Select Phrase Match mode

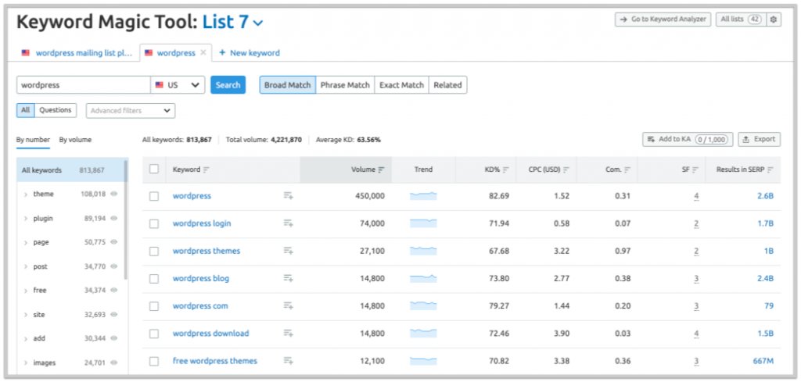(x=345, y=85)
